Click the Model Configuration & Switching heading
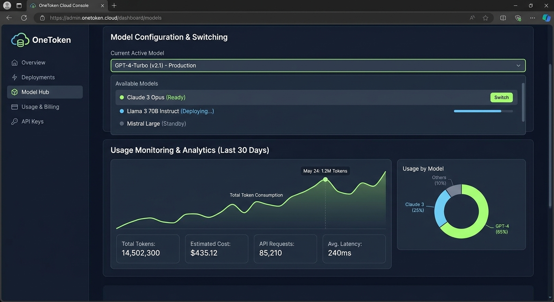 tap(169, 37)
